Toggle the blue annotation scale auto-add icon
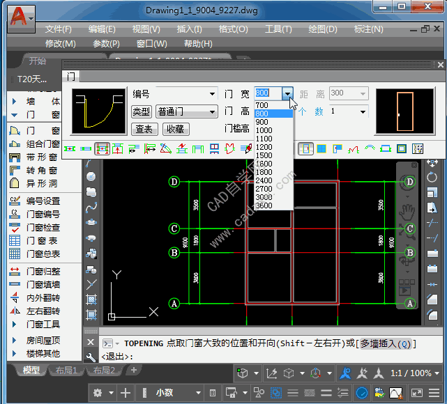447x404 pixels. pos(345,373)
